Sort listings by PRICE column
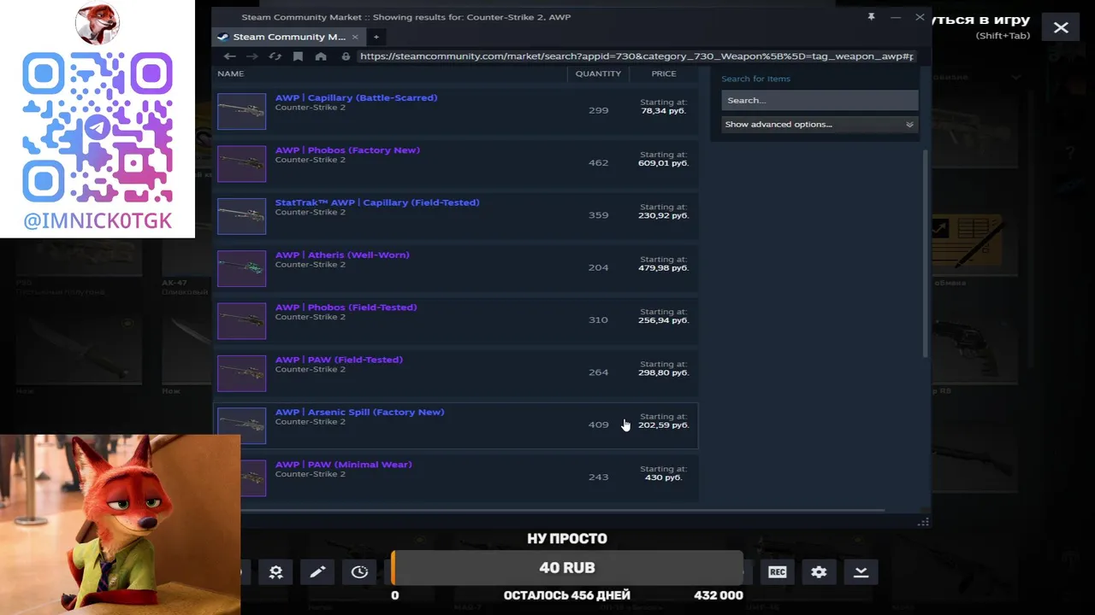The width and height of the screenshot is (1095, 615). [664, 73]
